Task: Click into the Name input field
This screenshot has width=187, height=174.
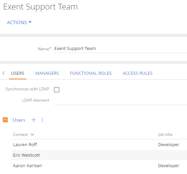Action: pos(120,49)
